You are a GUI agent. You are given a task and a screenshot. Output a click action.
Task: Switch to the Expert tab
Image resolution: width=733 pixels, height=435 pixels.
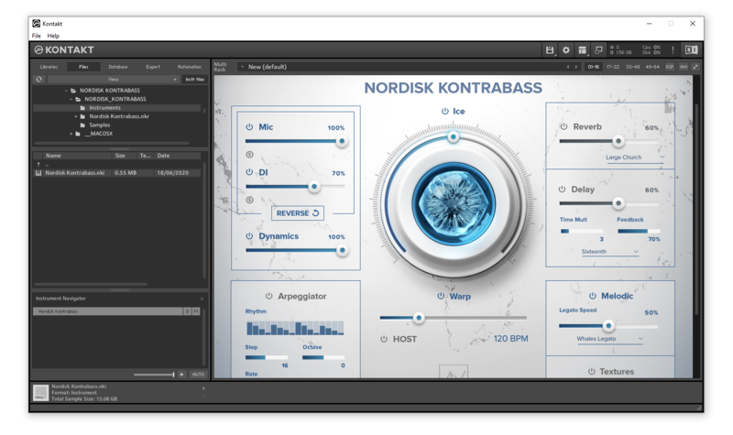click(153, 67)
